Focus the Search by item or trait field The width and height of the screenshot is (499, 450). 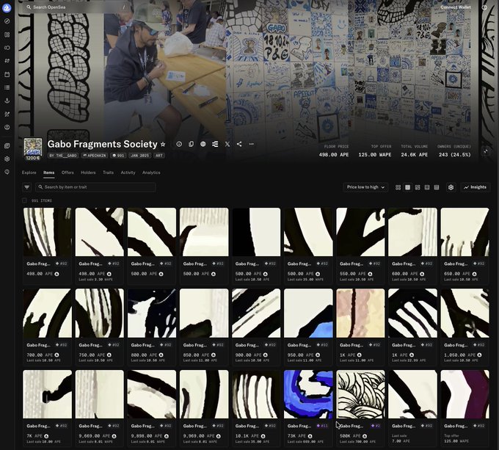95,187
